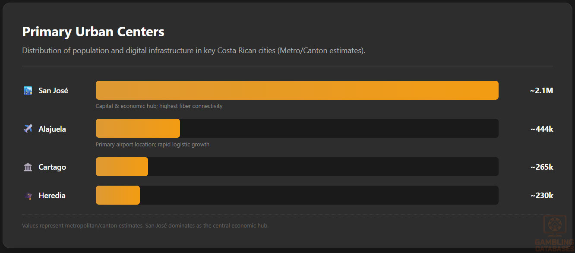Click the Alajuela airplane icon

(28, 129)
